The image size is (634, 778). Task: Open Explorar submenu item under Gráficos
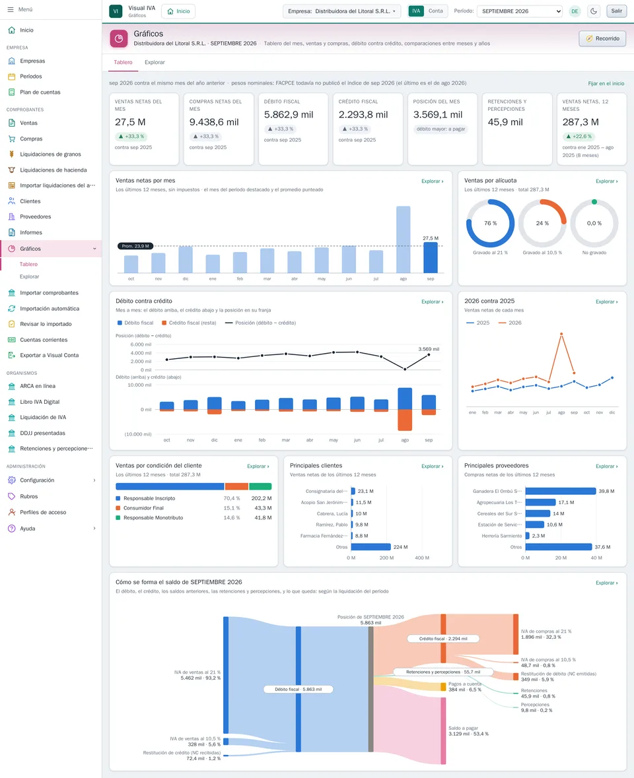point(29,277)
